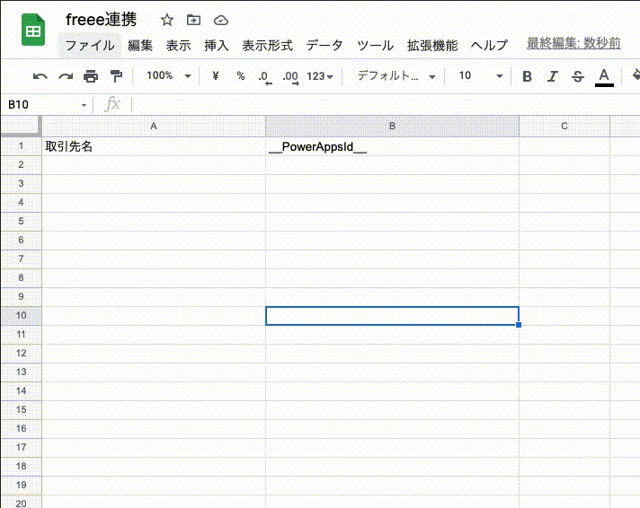Open the 表示 menu
The width and height of the screenshot is (640, 508).
click(x=178, y=45)
